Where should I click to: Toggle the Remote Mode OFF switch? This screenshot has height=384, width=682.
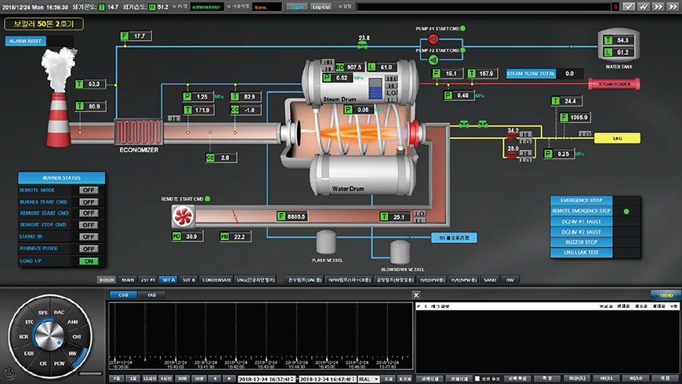(89, 190)
